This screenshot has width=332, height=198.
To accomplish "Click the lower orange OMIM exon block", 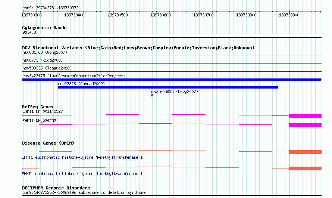I will point(305,168).
